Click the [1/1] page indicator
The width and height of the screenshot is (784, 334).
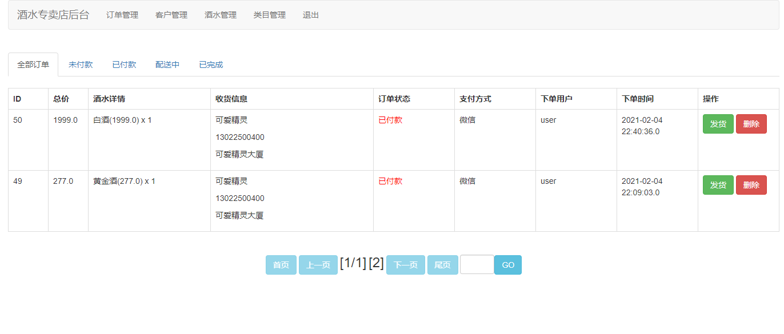353,263
